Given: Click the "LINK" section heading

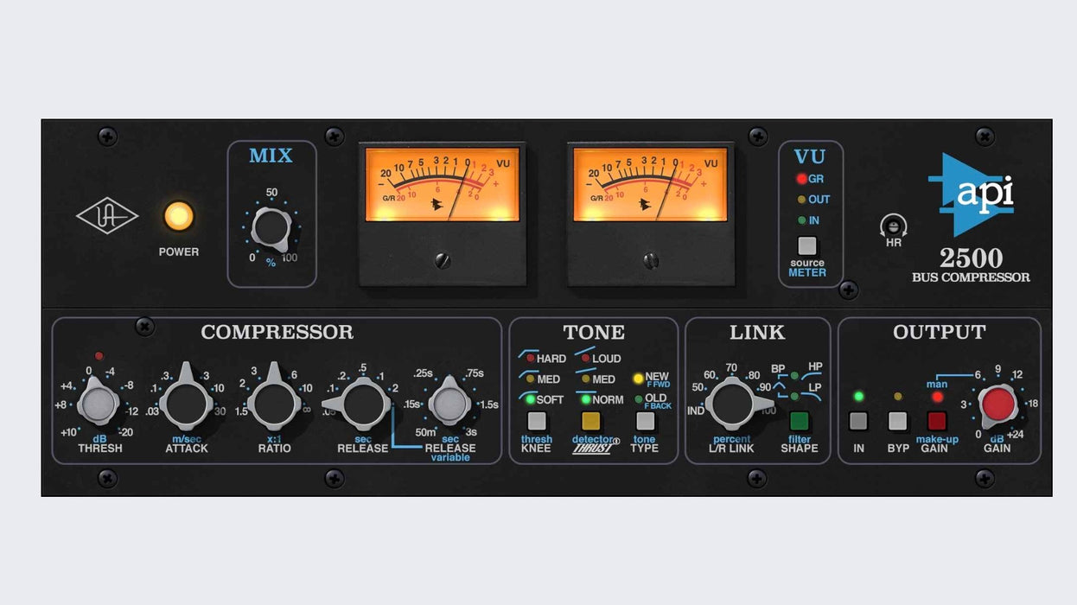Looking at the screenshot, I should click(756, 332).
